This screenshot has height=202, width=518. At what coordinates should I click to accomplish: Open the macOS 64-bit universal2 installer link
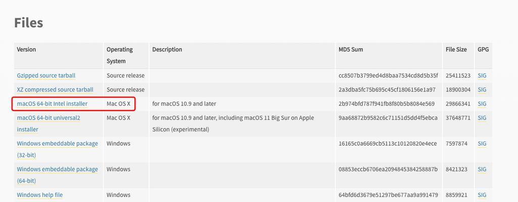coord(49,123)
